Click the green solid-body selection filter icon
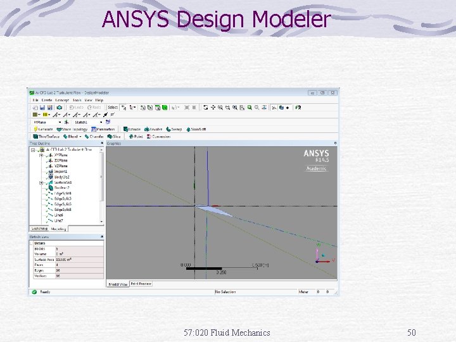This screenshot has width=456, height=342. pos(165,108)
